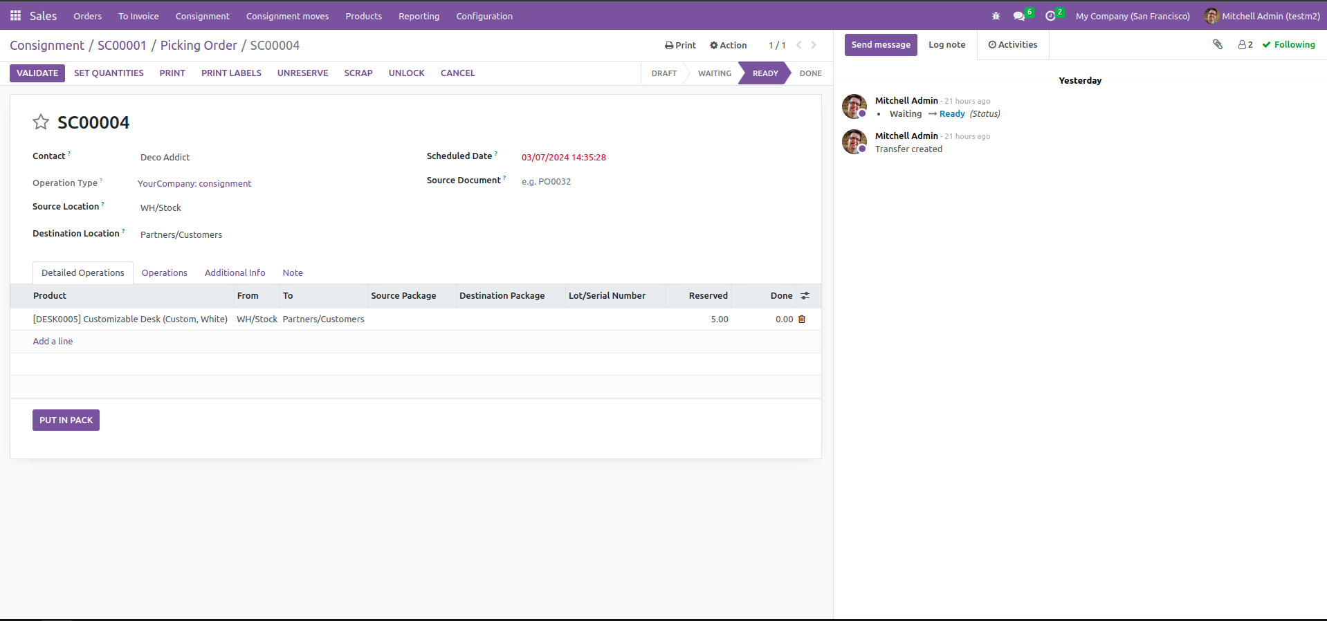
Task: Open Activities scheduling
Action: pyautogui.click(x=1013, y=45)
